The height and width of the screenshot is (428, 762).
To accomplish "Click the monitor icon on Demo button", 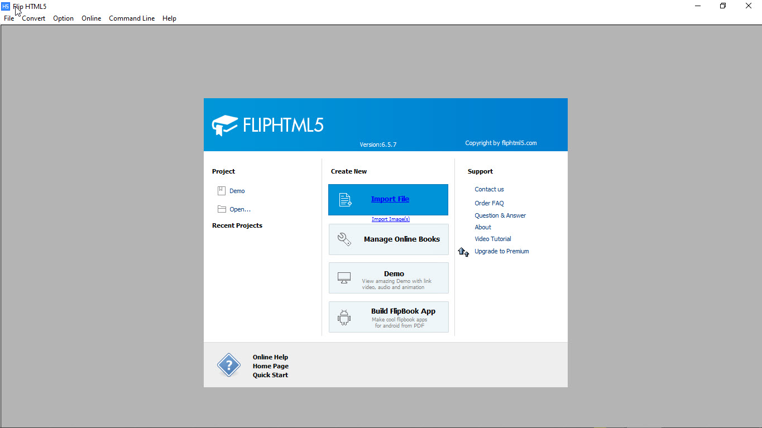I will [x=344, y=277].
